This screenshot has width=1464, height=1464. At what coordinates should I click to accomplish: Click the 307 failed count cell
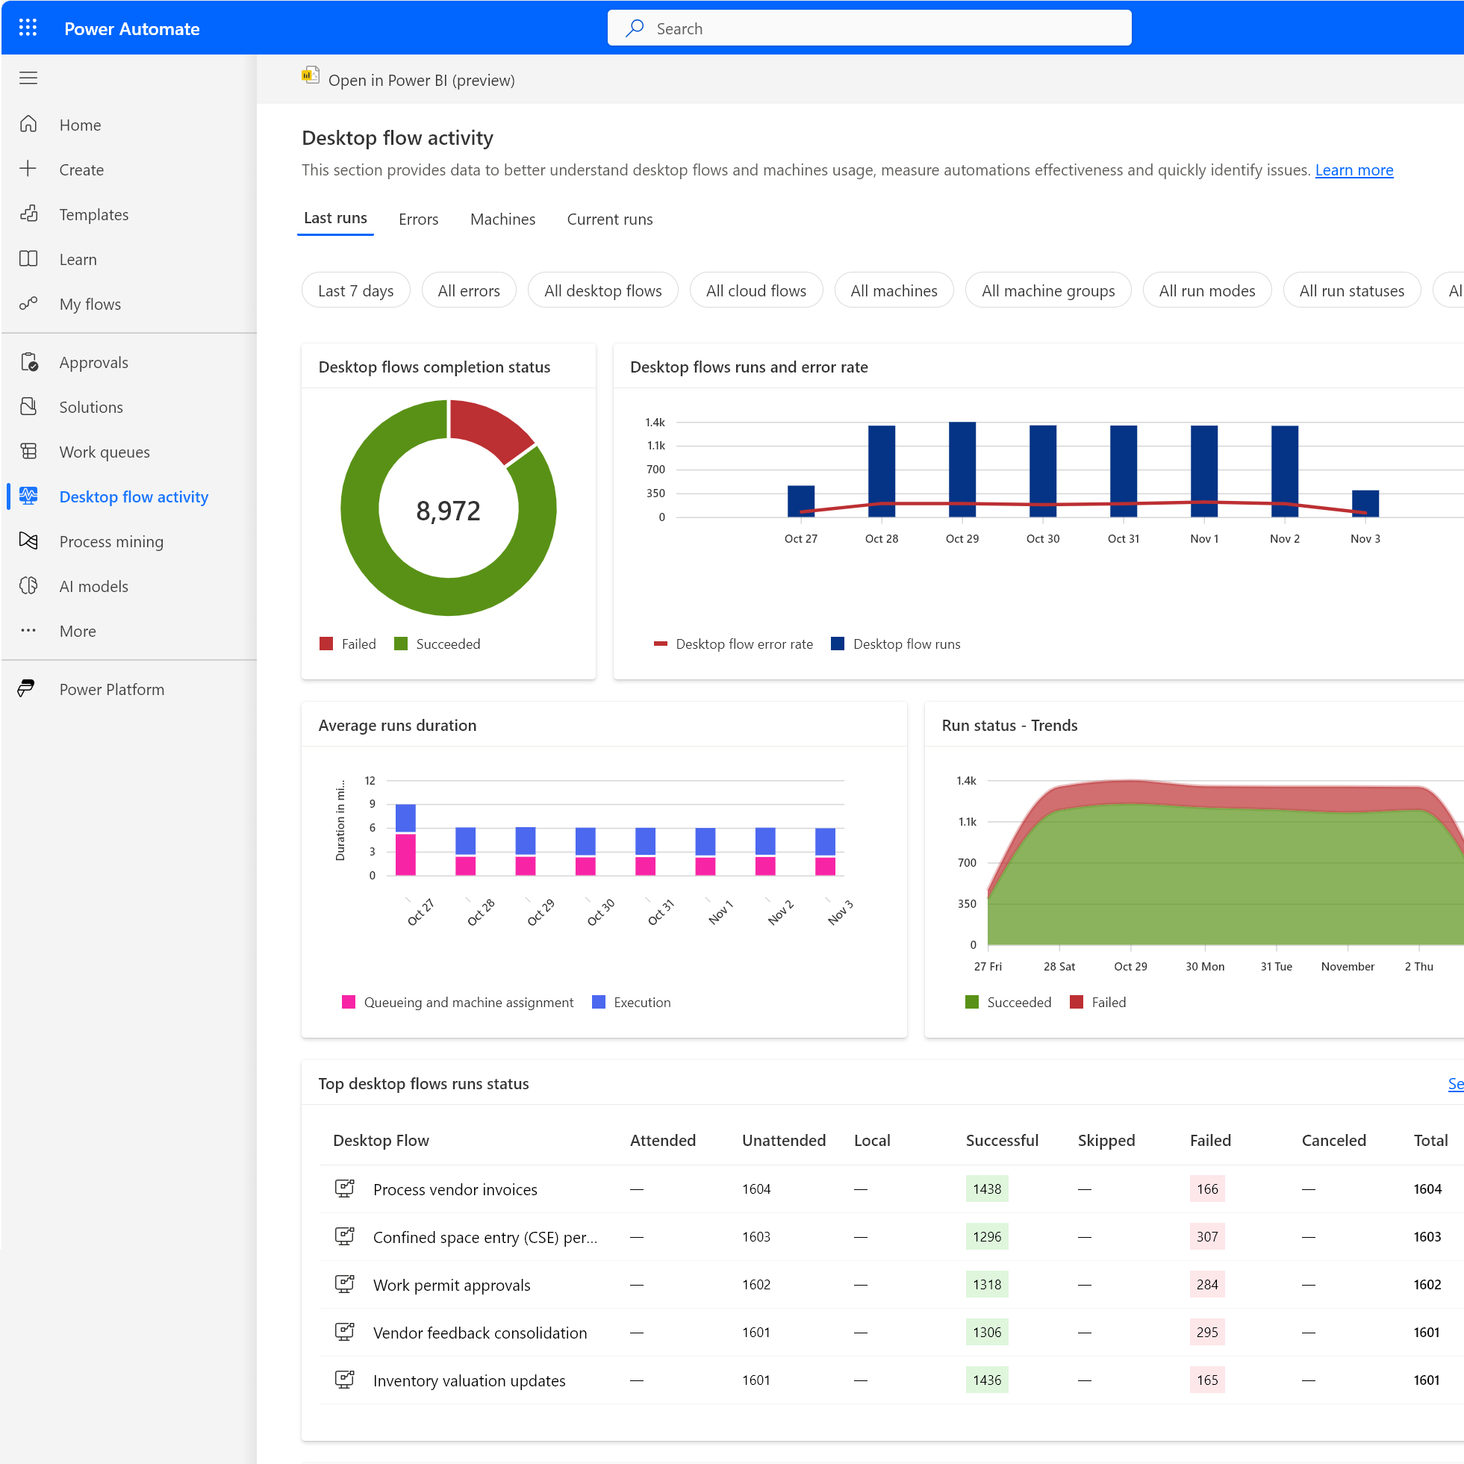[1206, 1236]
